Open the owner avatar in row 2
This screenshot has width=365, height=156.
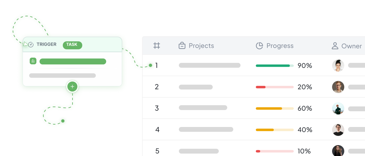click(x=338, y=87)
